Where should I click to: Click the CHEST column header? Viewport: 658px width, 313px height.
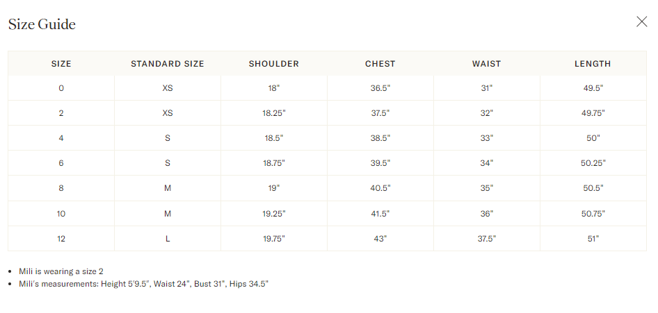coord(380,64)
